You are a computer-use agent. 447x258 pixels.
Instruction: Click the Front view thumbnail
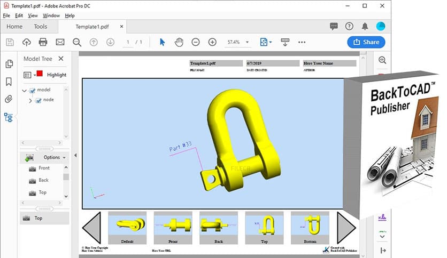(x=173, y=228)
